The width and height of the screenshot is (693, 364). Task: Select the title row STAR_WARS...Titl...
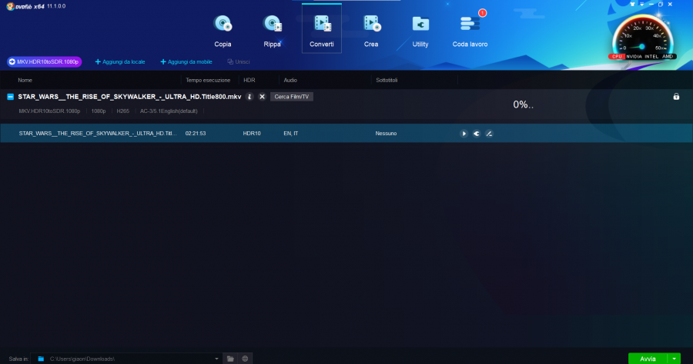pos(346,133)
